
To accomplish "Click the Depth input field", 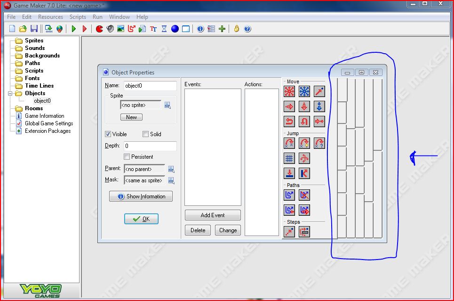I will tap(150, 146).
